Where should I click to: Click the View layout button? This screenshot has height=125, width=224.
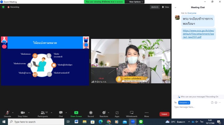166,7
